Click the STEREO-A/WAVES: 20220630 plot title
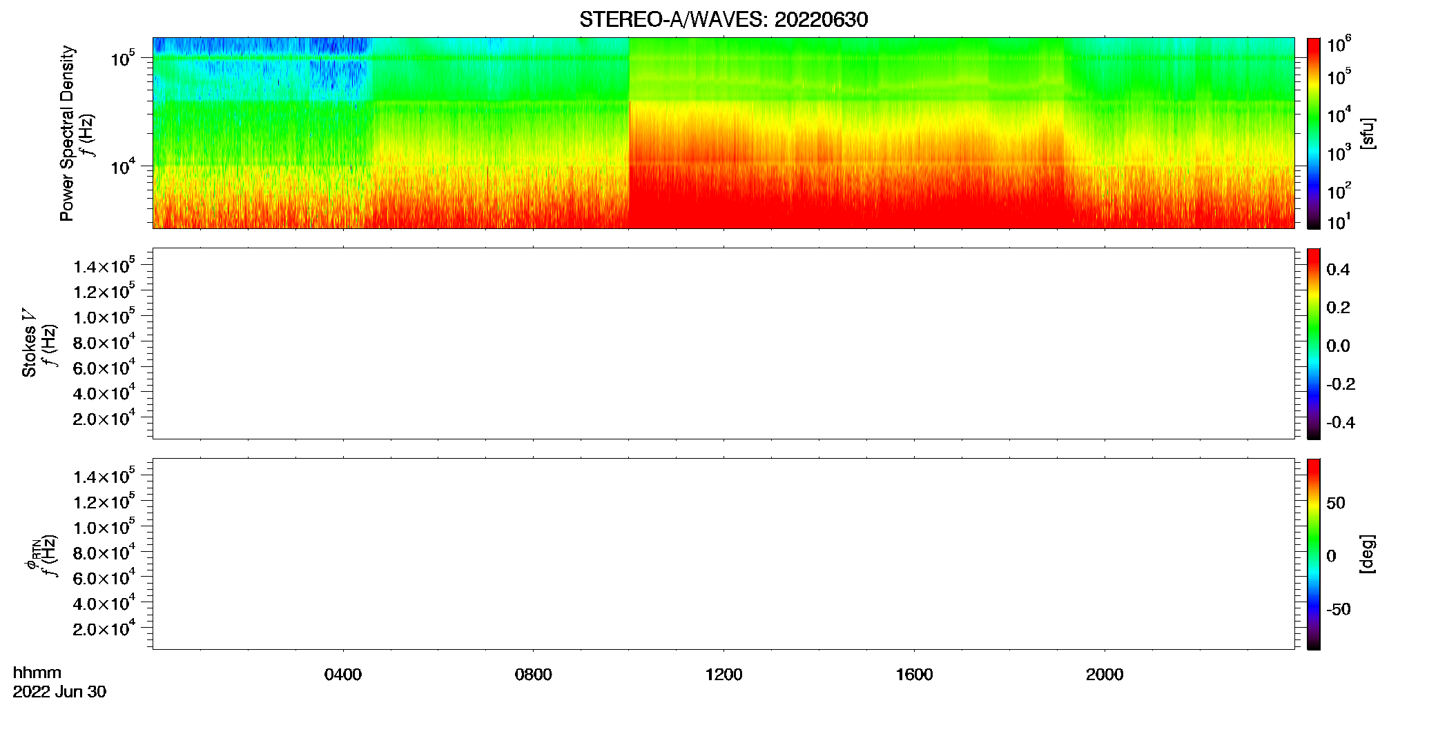Viewport: 1447px width, 745px height. coord(723,19)
